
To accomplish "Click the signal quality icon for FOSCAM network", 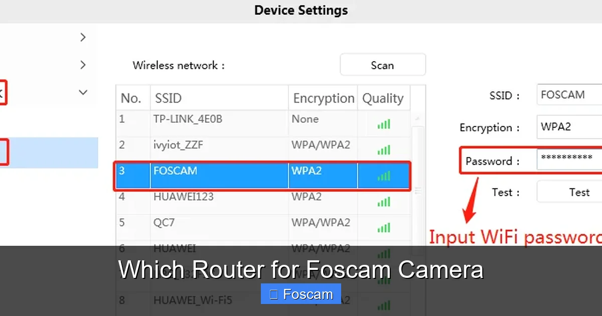I will (384, 176).
